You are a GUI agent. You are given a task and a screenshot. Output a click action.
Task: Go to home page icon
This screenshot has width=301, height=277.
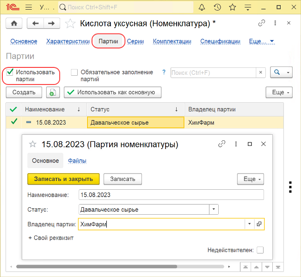pyautogui.click(x=14, y=24)
